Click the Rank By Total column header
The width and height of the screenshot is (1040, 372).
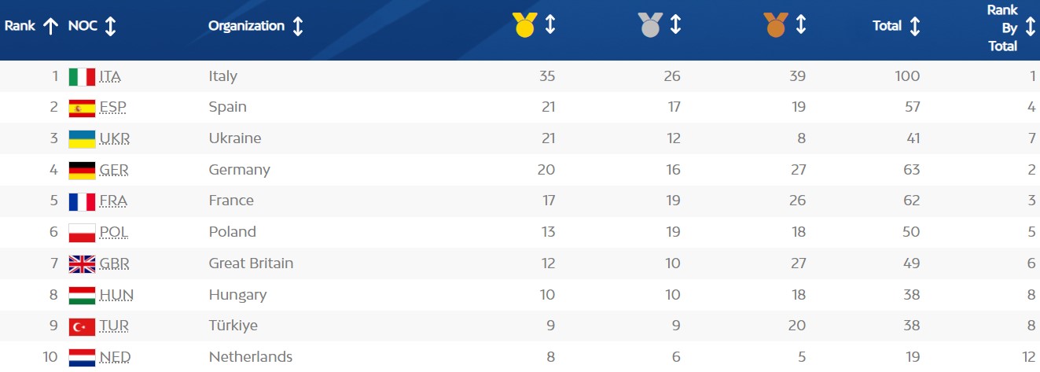coord(1003,28)
